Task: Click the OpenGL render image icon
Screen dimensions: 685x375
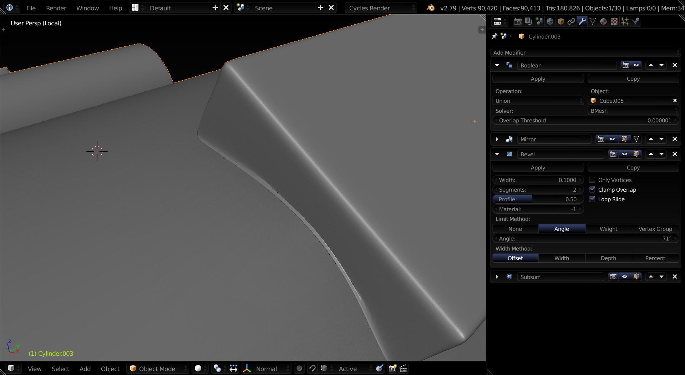Action: coord(392,369)
